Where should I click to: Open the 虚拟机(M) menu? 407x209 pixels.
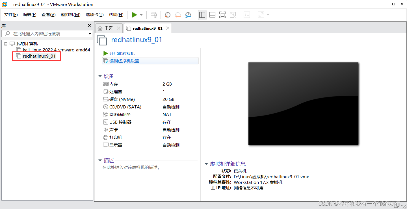click(70, 15)
